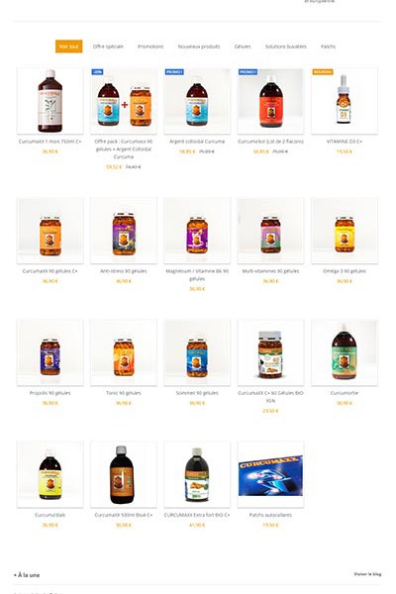396x594 pixels.
Task: Open the Argent colloïdal Curcuma product image
Action: (x=197, y=101)
